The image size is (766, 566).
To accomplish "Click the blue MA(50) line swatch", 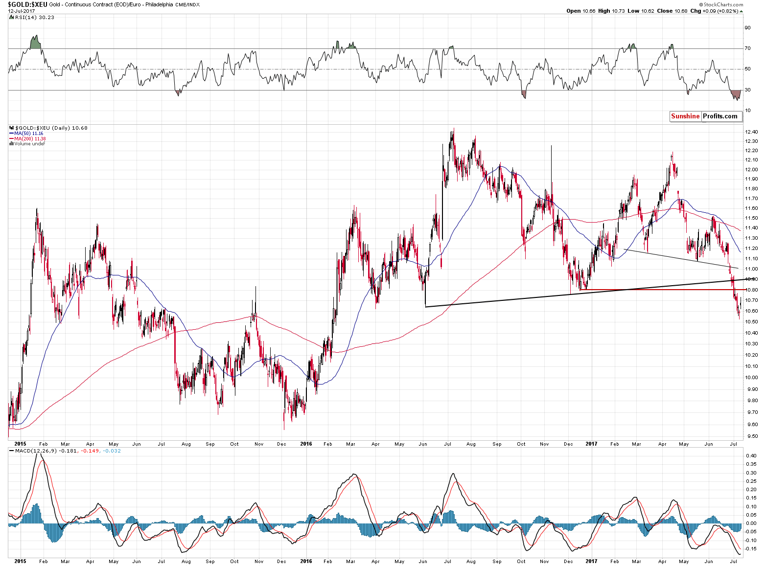I will [x=11, y=134].
